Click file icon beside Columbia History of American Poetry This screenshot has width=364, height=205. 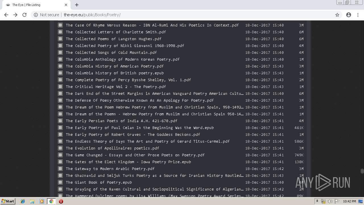pyautogui.click(x=60, y=66)
